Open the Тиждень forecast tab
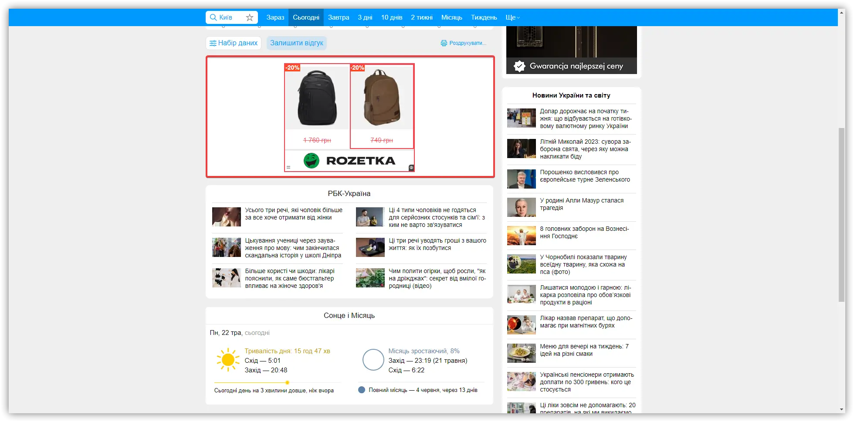Viewport: 854px width, 422px height. [x=484, y=17]
